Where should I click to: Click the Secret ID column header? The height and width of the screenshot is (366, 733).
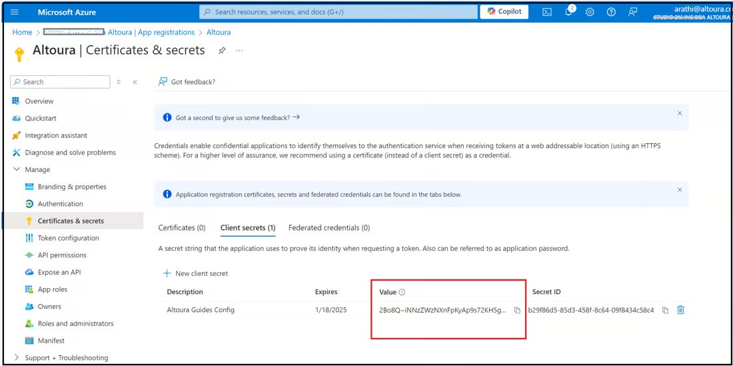coord(546,292)
